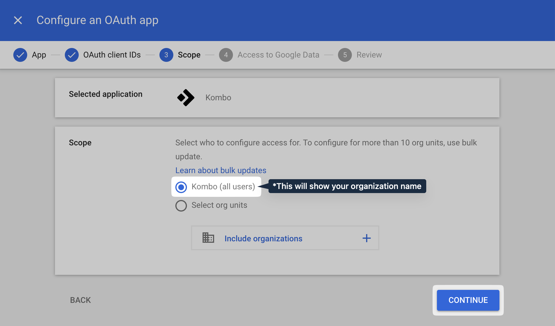Go to the OAuth client IDs step
Screen dimensions: 555x326
point(112,55)
